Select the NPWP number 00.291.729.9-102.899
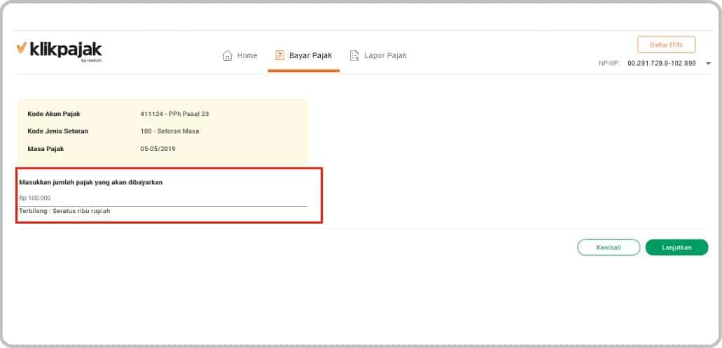Screen dimensions: 722x348 [662, 64]
